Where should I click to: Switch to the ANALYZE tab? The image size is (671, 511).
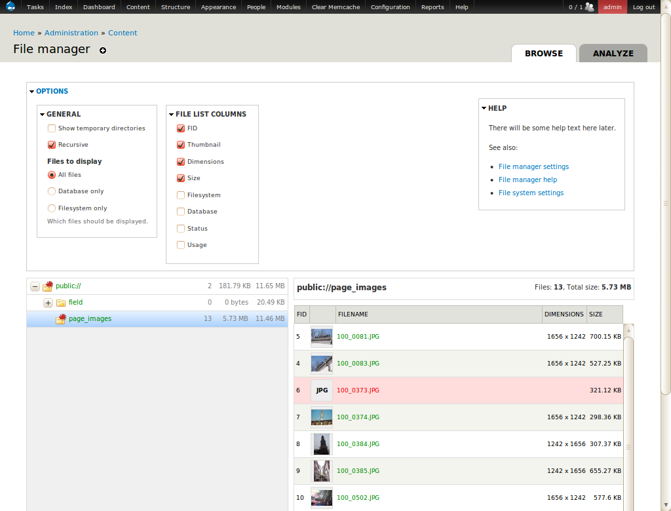coord(613,54)
